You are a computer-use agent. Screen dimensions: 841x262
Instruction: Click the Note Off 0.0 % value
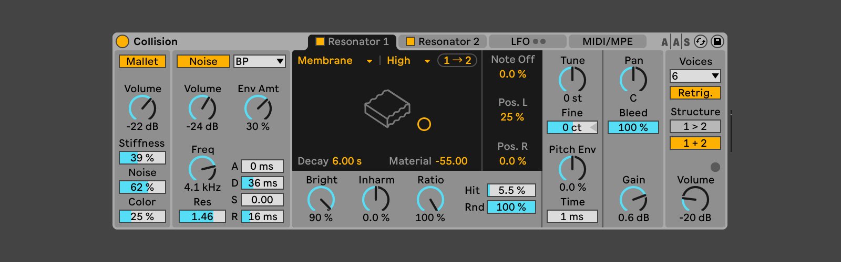512,74
